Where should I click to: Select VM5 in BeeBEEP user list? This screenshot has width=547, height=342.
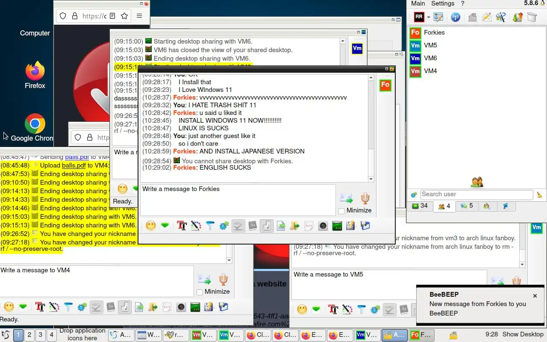476,45
